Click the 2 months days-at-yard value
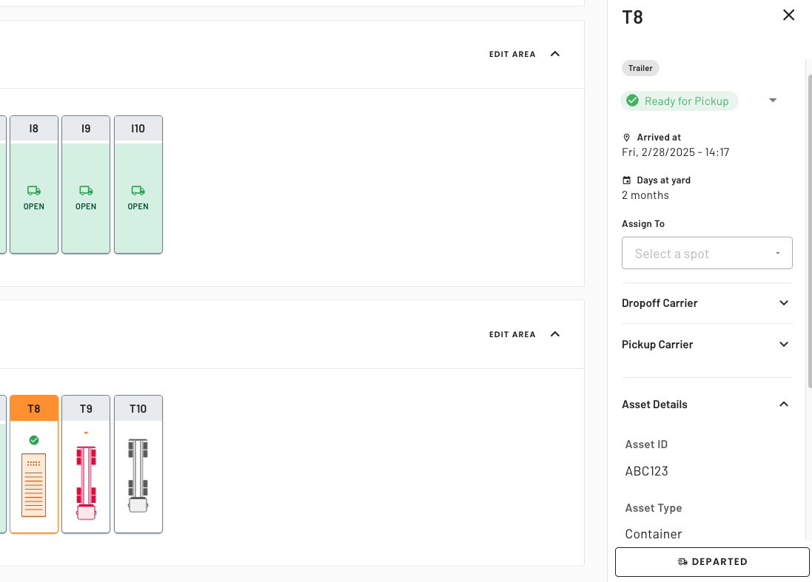 [645, 195]
